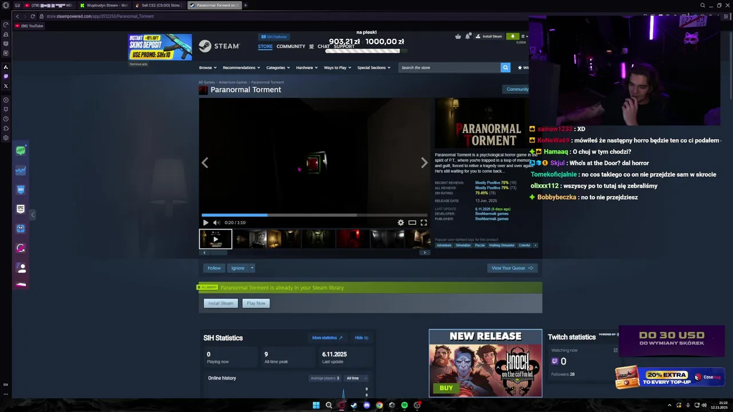Enter fullscreen on the trailer
This screenshot has width=733, height=412.
(x=424, y=223)
